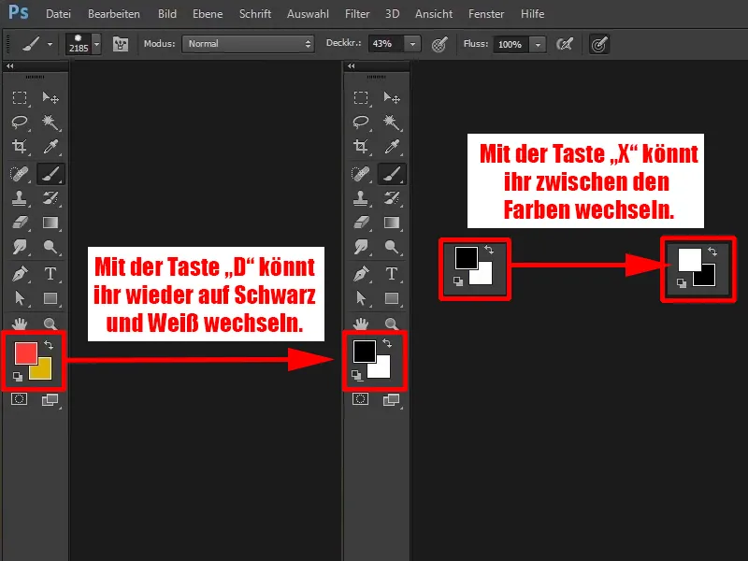Open the Brush tool preset picker arrow

point(50,44)
